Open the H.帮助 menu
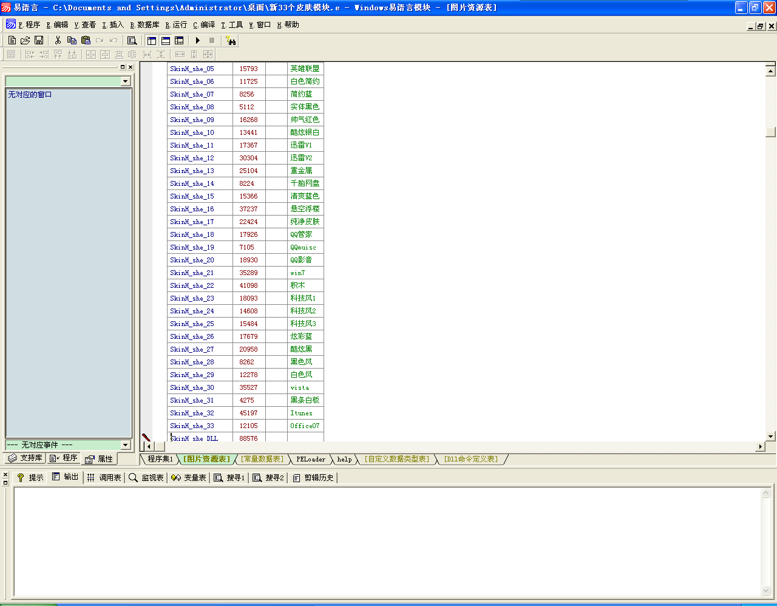 click(x=288, y=25)
